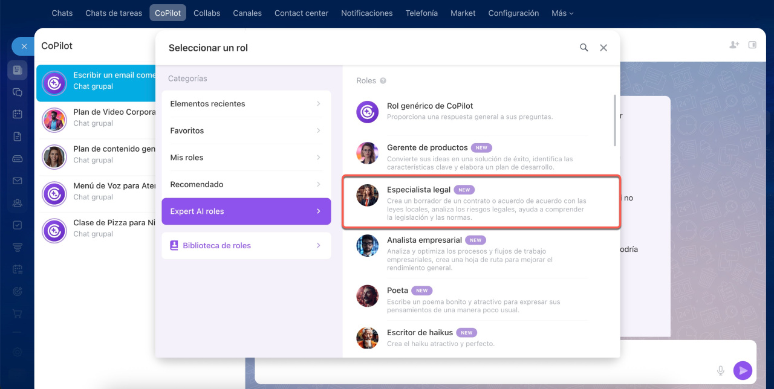This screenshot has width=774, height=389.
Task: Click the shopping cart icon in sidebar
Action: 18,313
